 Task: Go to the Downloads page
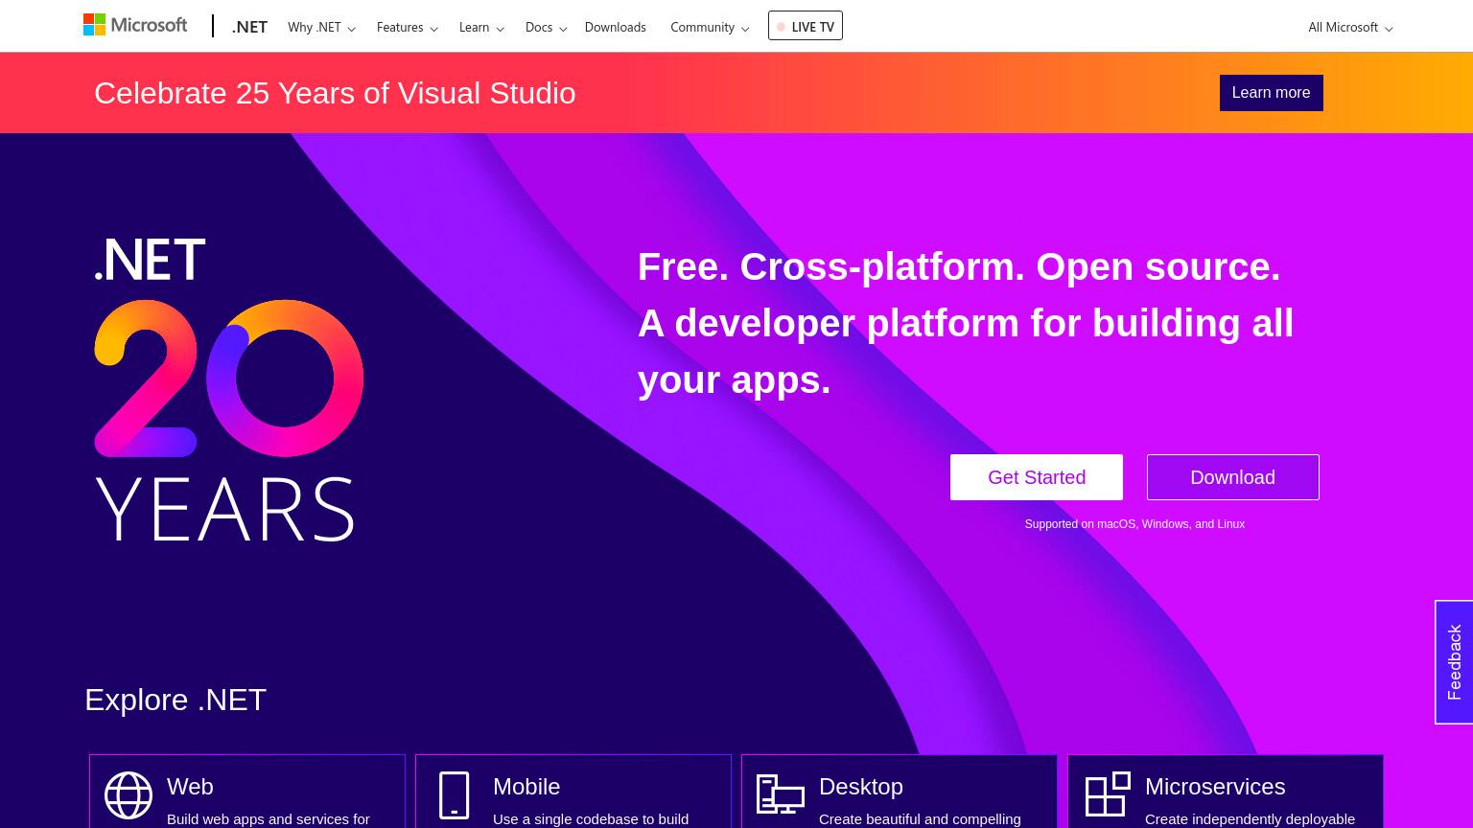[616, 27]
